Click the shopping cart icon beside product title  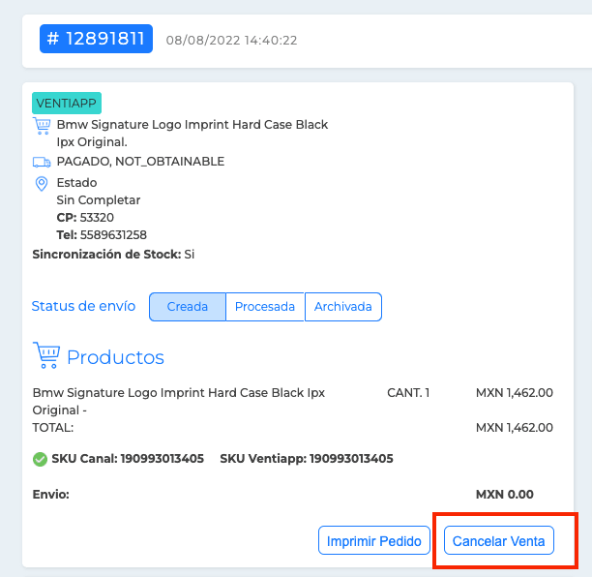(42, 126)
